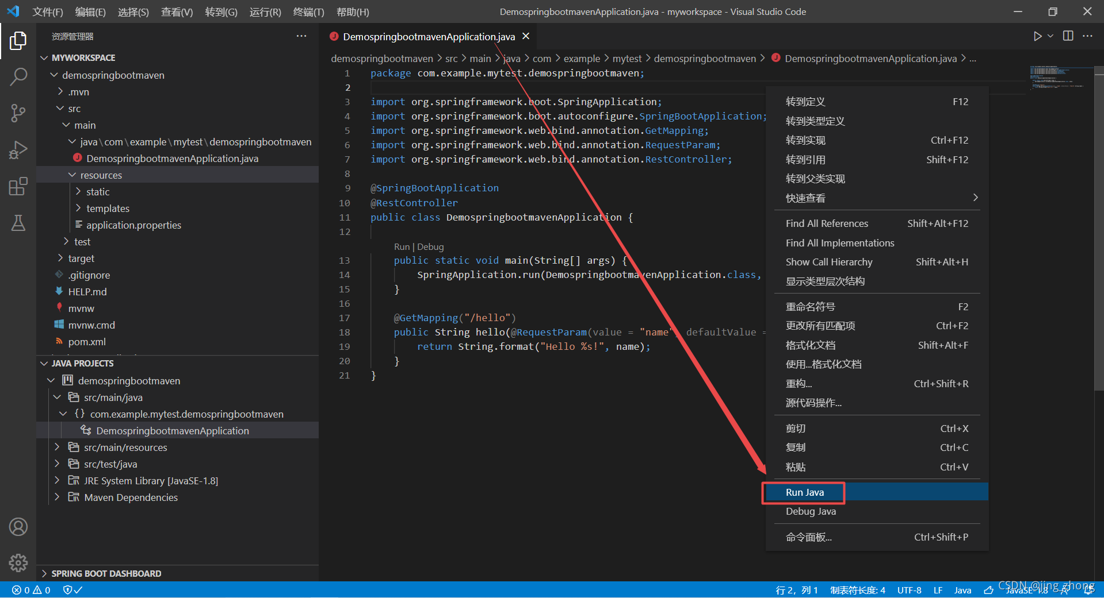
Task: Open the Manage gear settings icon
Action: coord(18,563)
